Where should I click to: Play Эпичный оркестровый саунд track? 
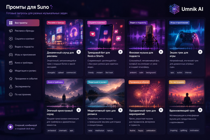79,110
